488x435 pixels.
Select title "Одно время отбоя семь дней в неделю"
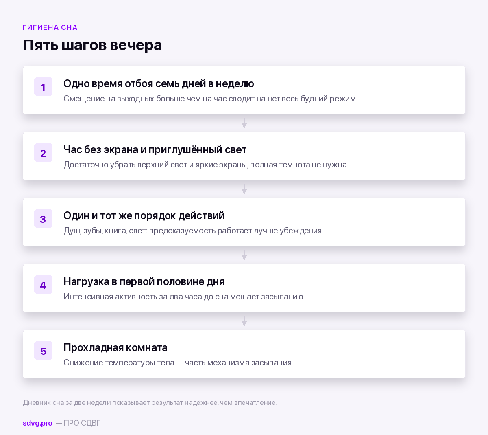click(159, 83)
